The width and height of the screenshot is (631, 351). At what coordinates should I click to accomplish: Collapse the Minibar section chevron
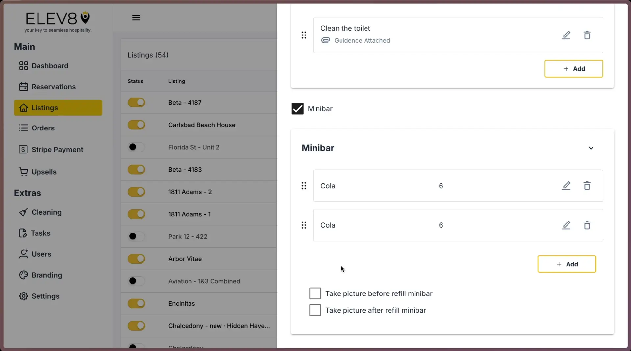tap(591, 148)
